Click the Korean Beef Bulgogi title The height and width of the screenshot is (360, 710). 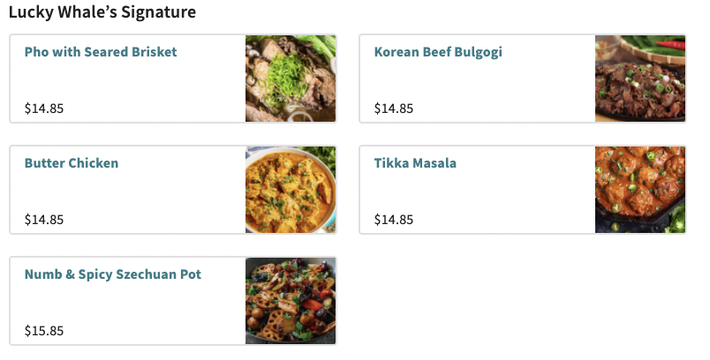click(438, 52)
